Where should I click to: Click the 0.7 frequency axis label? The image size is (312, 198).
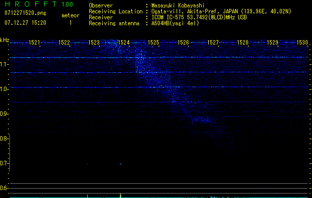pos(4,163)
